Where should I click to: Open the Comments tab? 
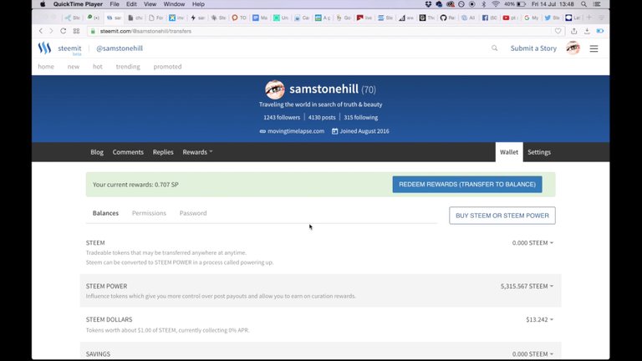pos(128,152)
